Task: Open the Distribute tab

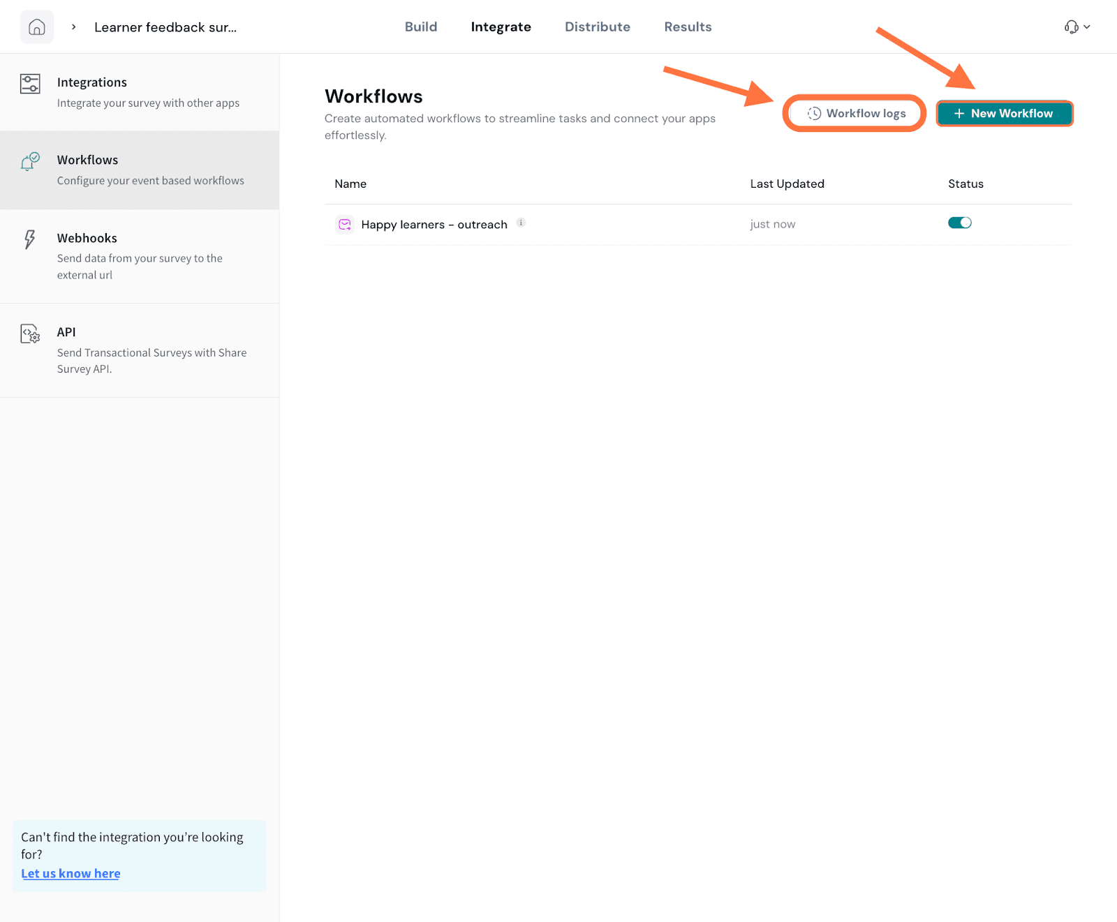Action: pos(597,27)
